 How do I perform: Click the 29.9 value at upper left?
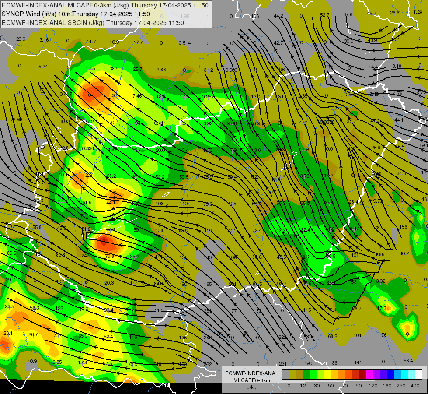click(21, 39)
